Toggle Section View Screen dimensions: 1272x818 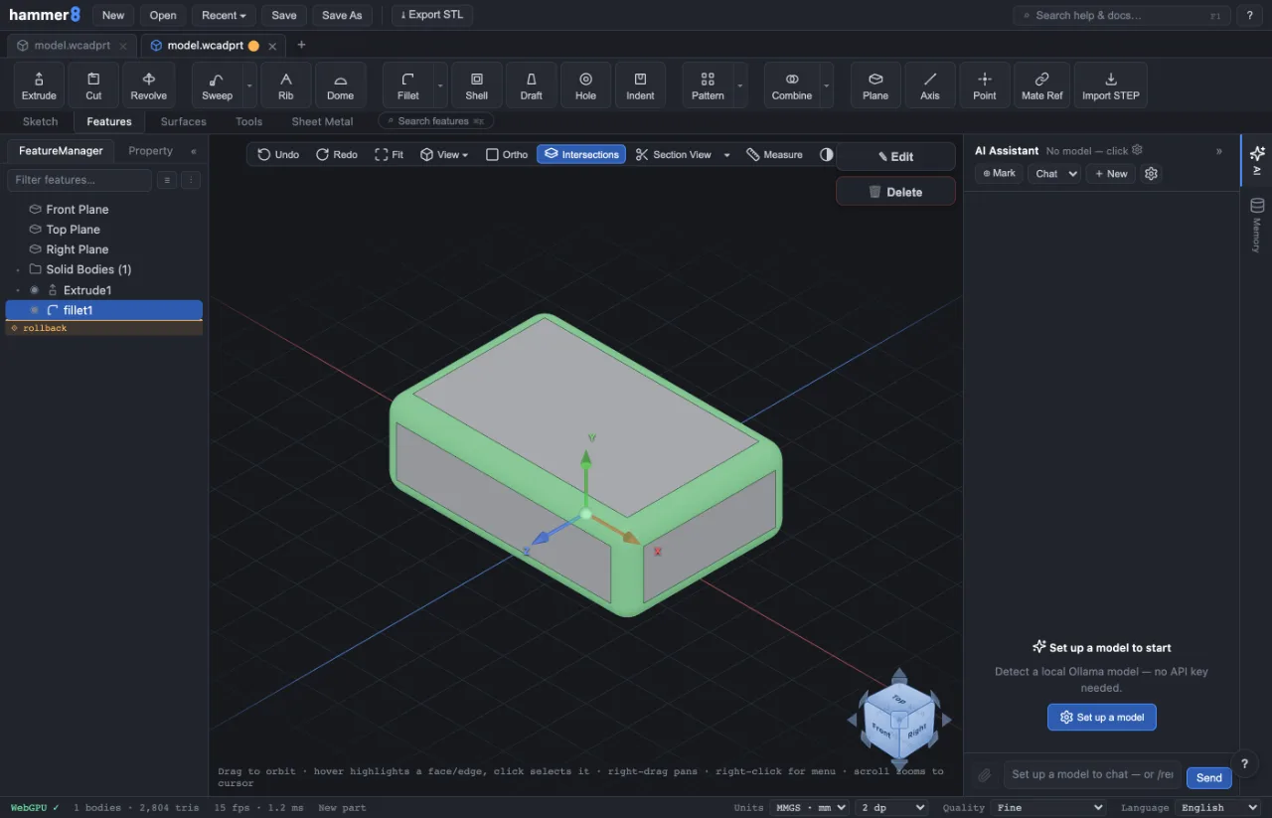click(x=674, y=154)
